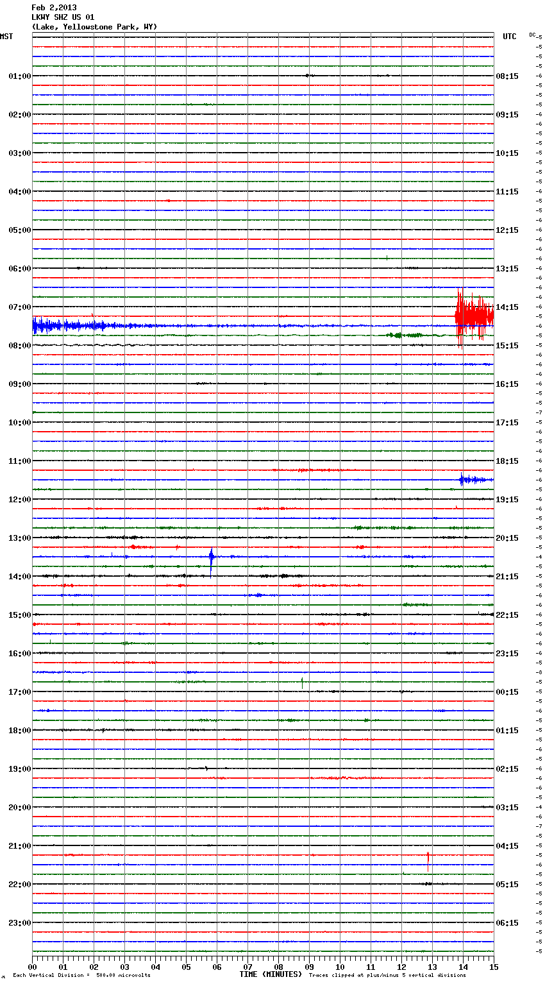Click the 10:15 UTC label

(507, 153)
